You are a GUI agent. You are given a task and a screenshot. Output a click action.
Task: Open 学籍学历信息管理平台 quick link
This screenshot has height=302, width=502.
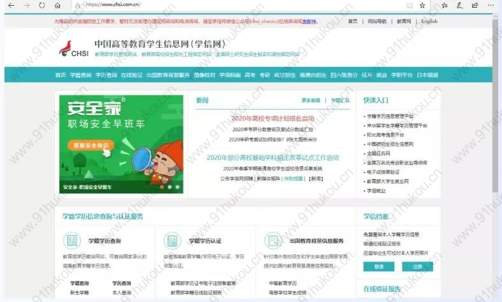[x=390, y=116]
